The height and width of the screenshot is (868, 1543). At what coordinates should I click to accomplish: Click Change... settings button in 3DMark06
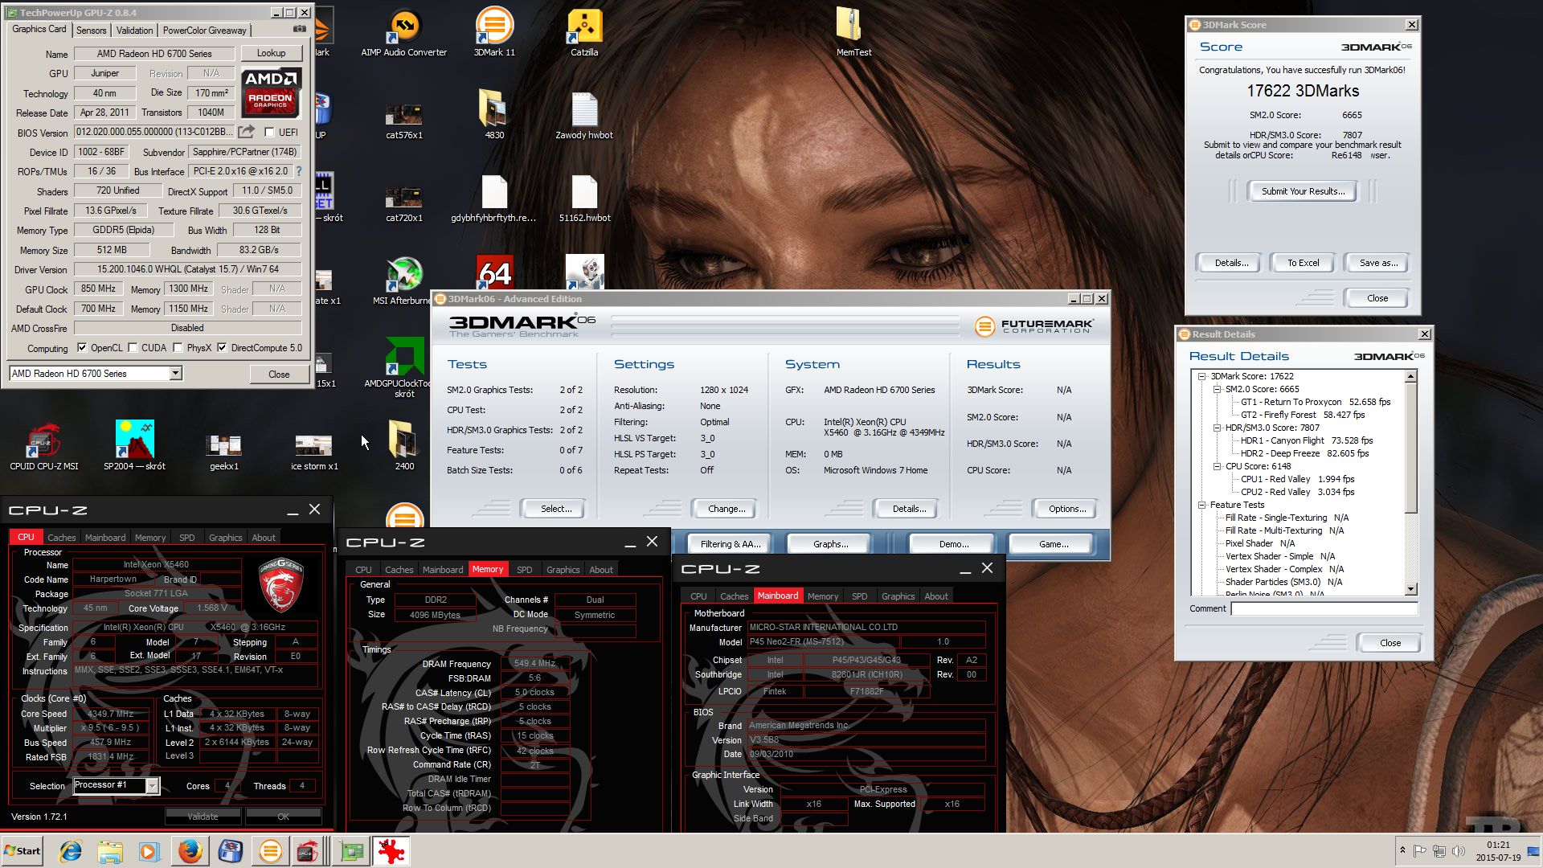(726, 509)
